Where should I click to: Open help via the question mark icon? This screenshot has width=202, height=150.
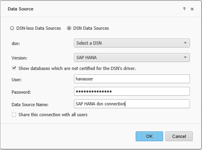pos(184,9)
